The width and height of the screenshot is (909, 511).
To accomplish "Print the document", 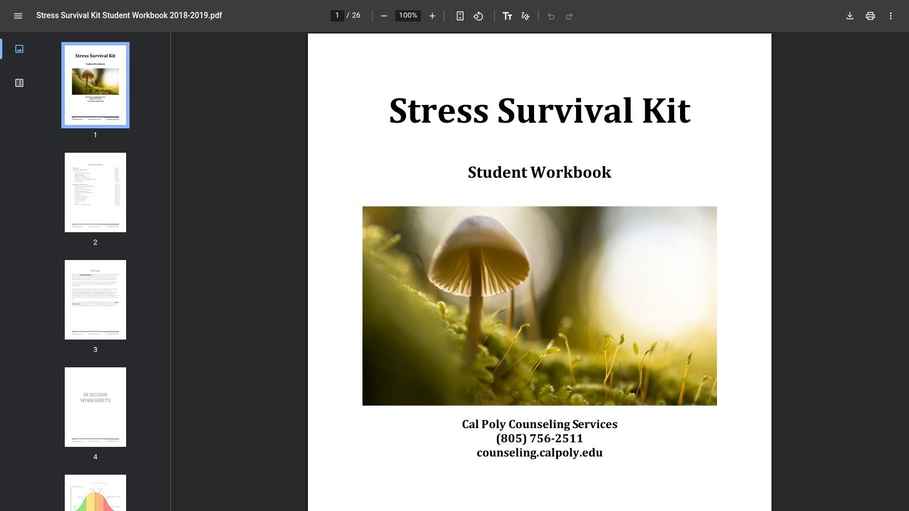I will click(x=870, y=16).
